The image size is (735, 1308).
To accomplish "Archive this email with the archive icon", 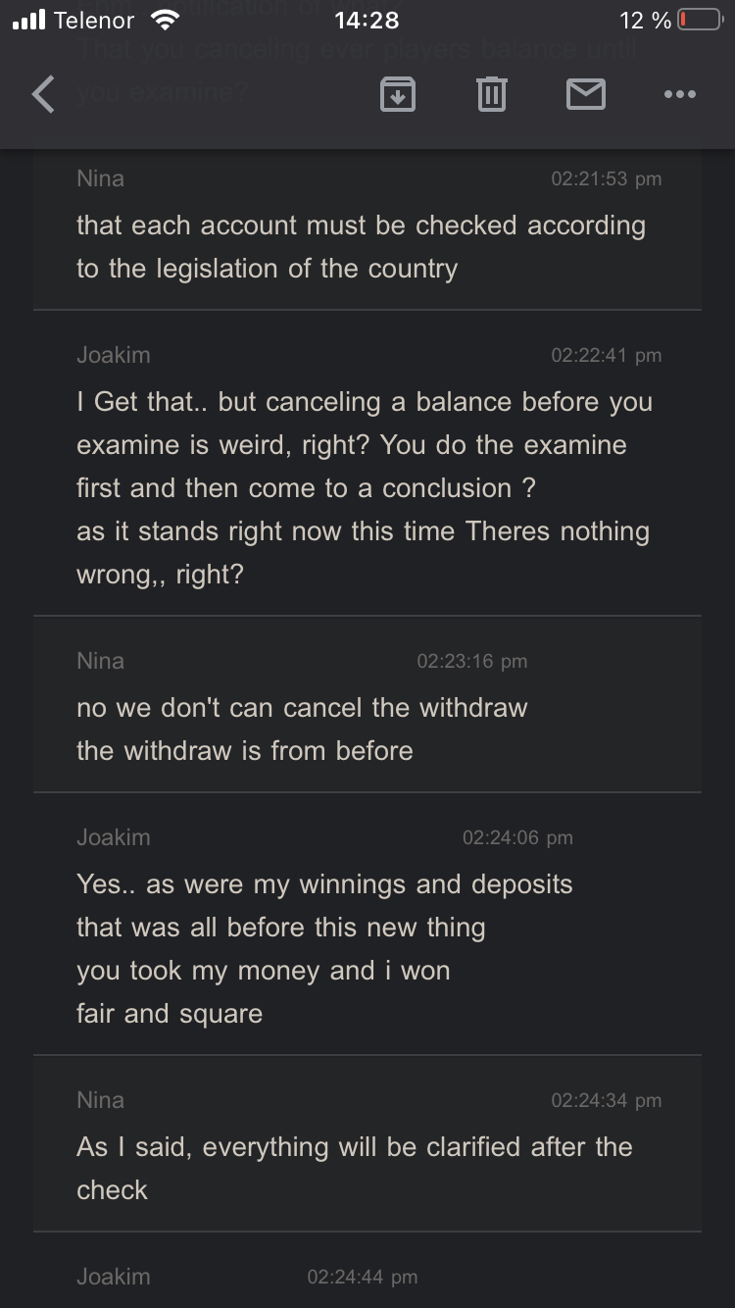I will tap(397, 94).
